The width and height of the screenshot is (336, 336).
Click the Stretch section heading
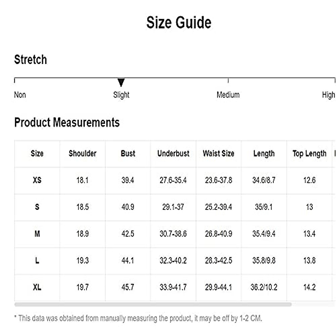tap(31, 60)
